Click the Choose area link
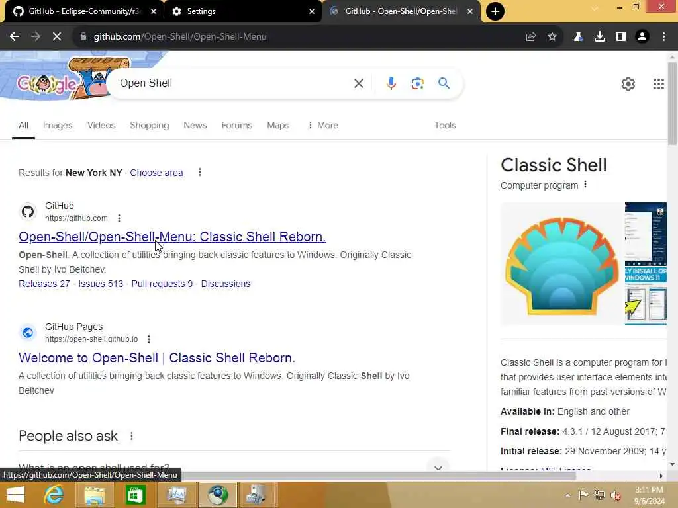The image size is (678, 508). 156,173
